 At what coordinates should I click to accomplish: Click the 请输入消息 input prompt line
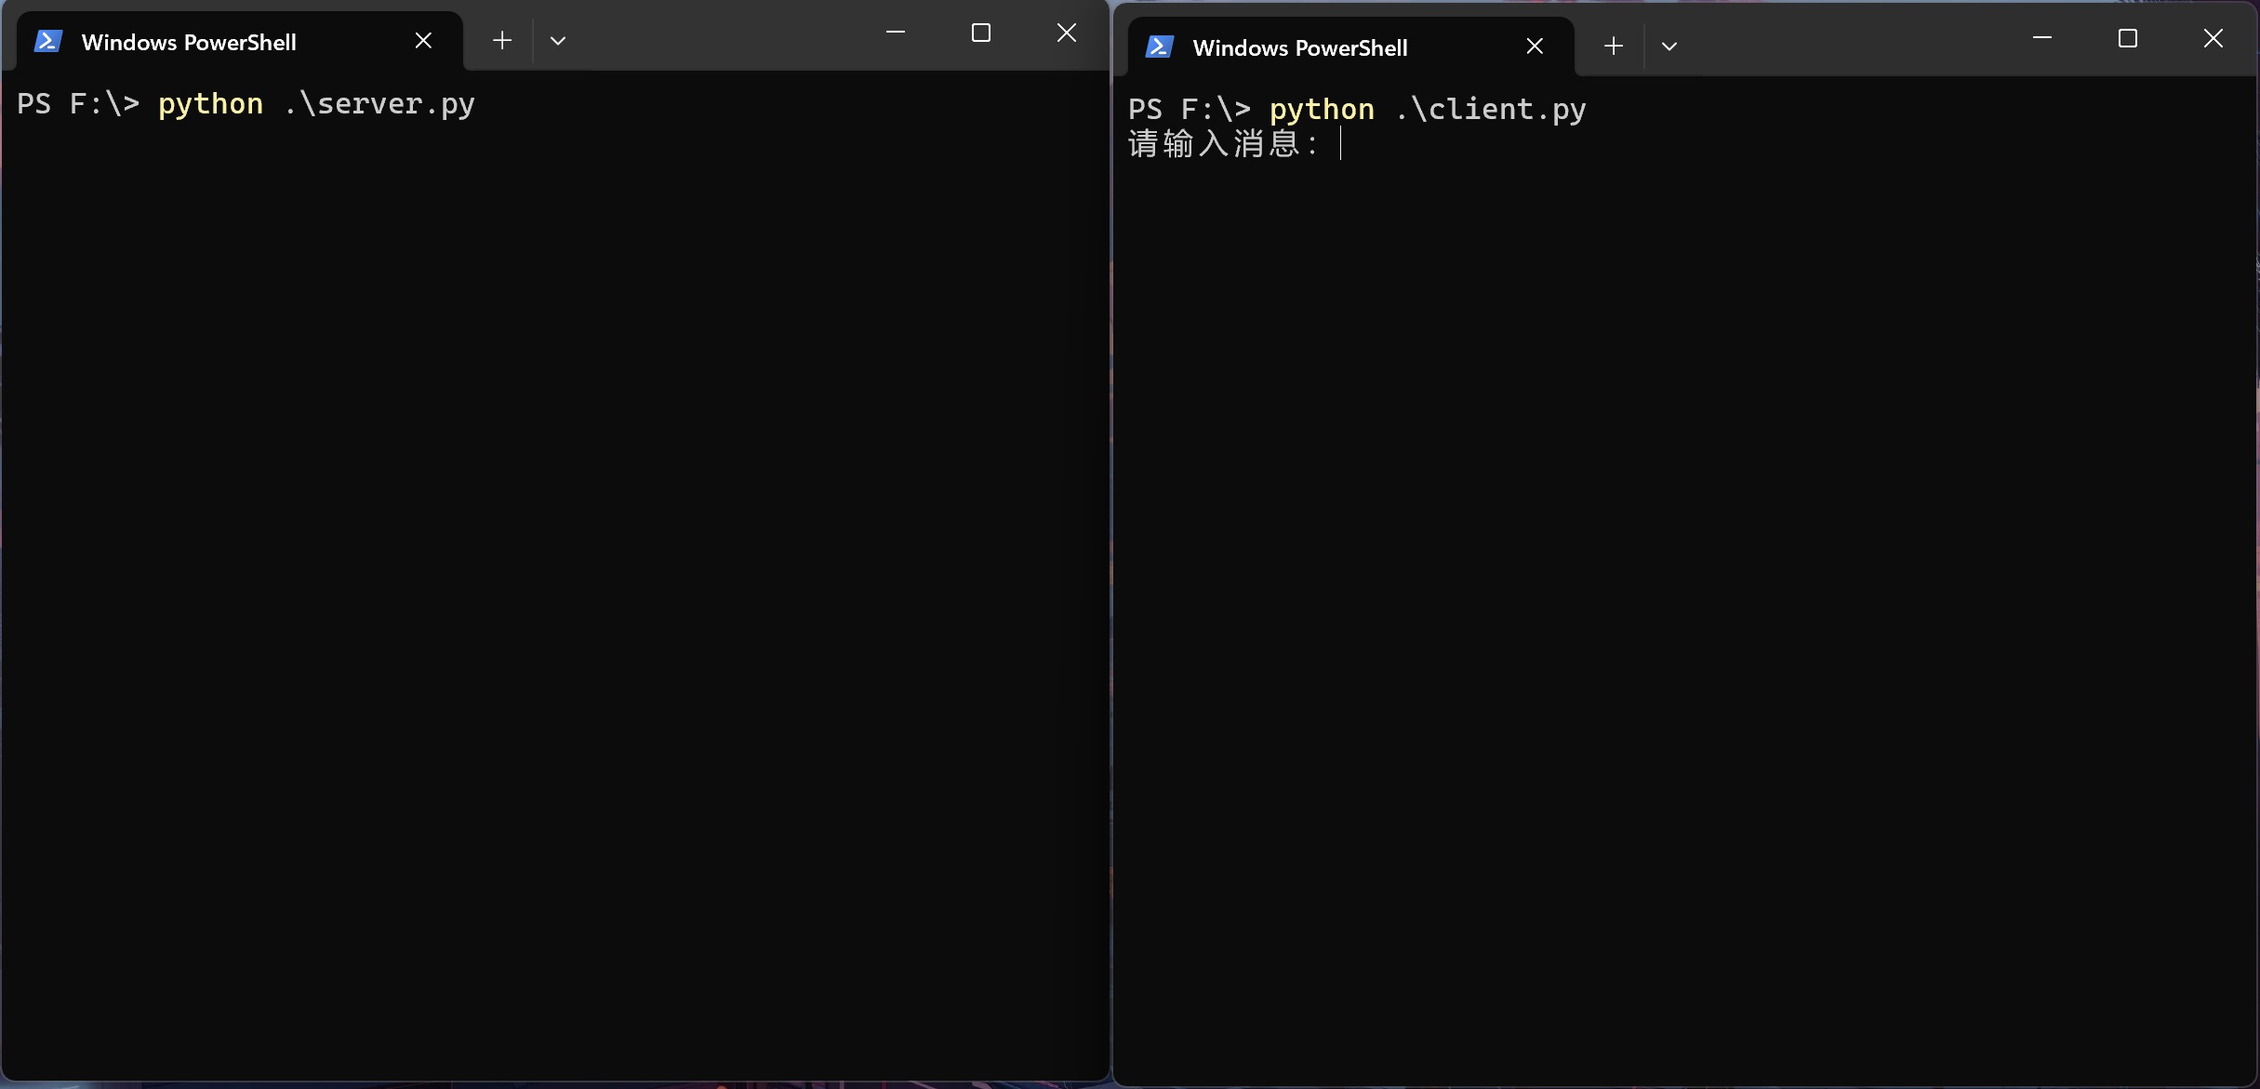[x=1224, y=144]
